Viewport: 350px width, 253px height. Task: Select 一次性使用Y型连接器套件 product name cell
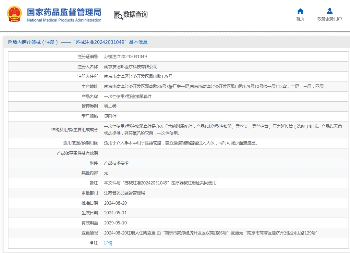[x=128, y=96]
